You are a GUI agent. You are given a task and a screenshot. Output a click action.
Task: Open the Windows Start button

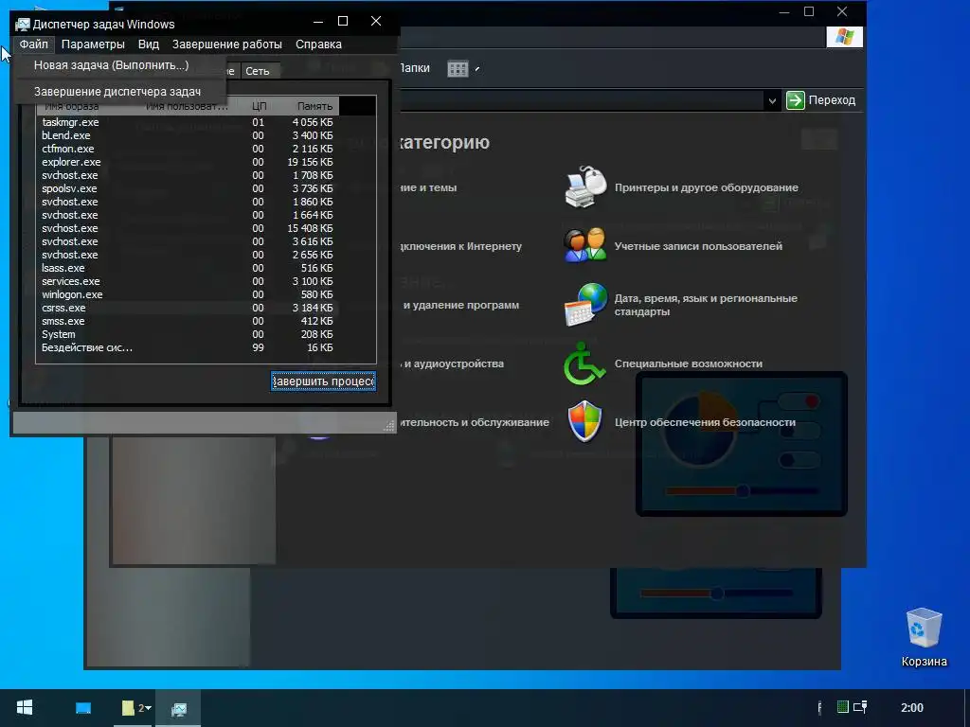pyautogui.click(x=25, y=708)
